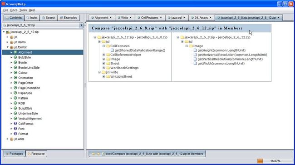Screen dimensions: 295x165
Task: Click the Format interface icon
Action: pyautogui.click(x=15, y=134)
